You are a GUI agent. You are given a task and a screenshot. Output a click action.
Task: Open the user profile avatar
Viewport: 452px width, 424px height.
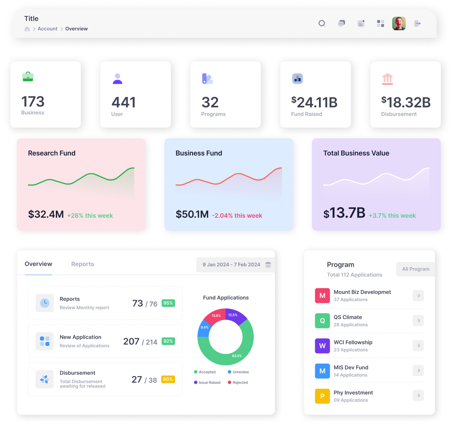[399, 23]
